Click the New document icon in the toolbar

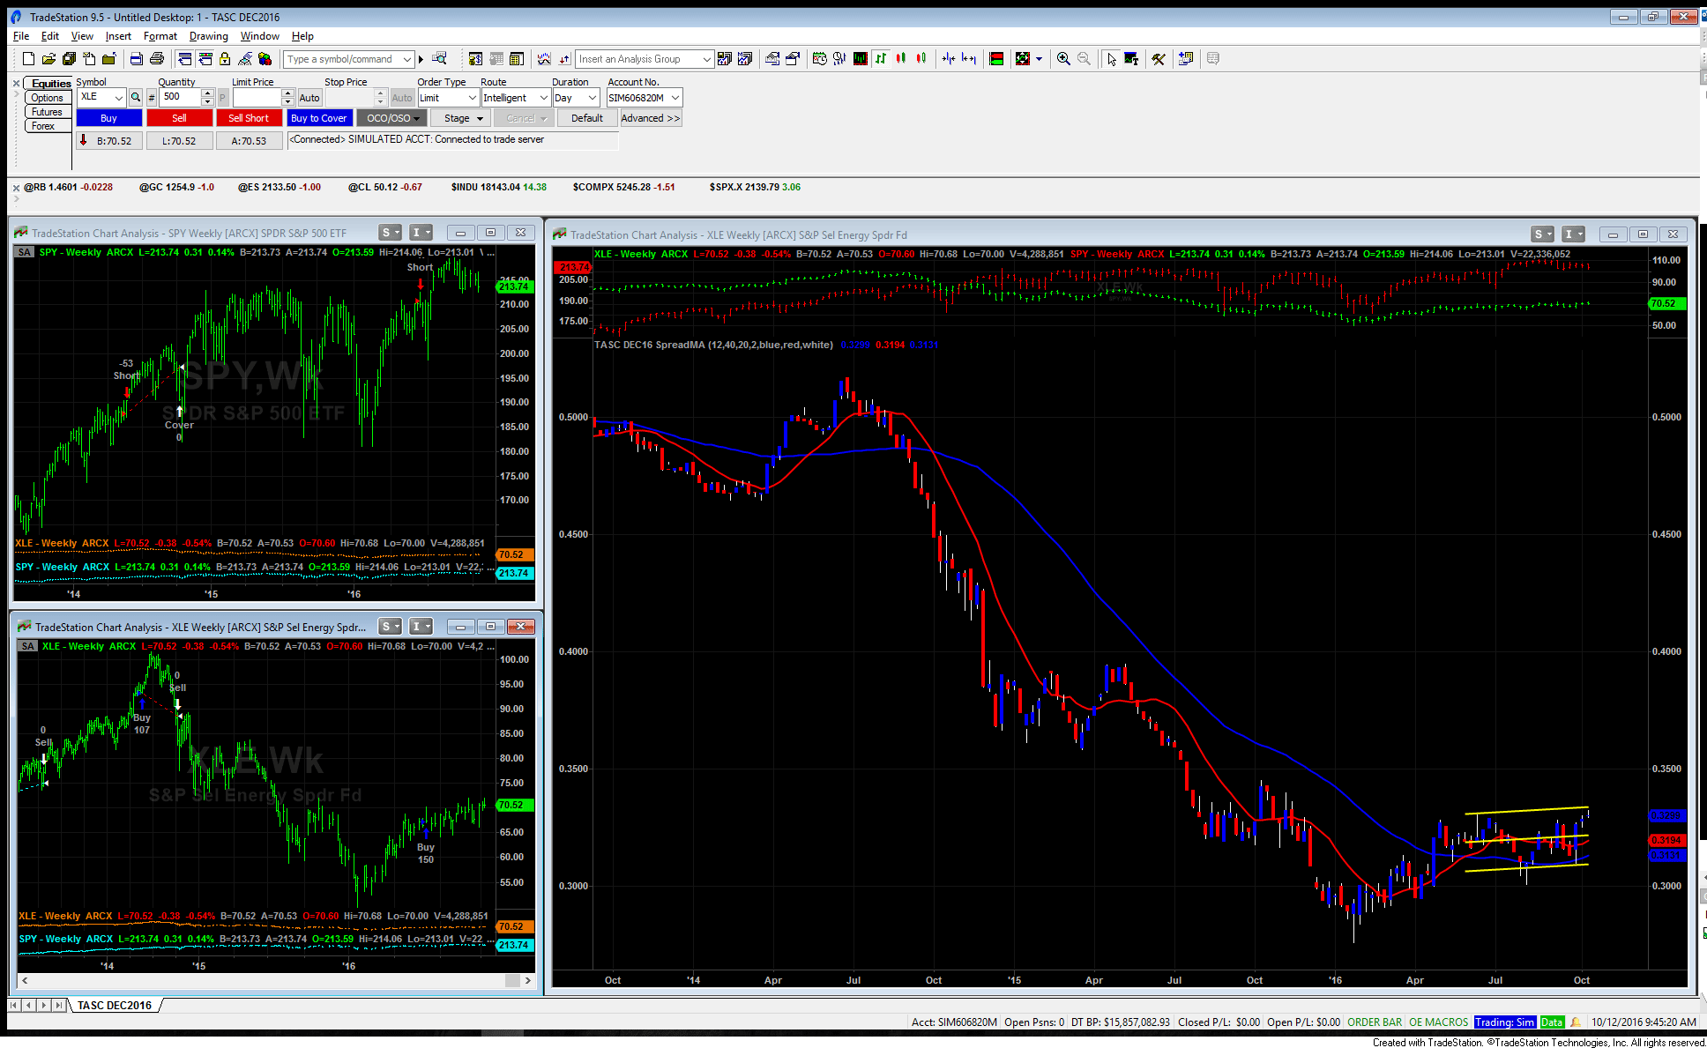pos(28,59)
